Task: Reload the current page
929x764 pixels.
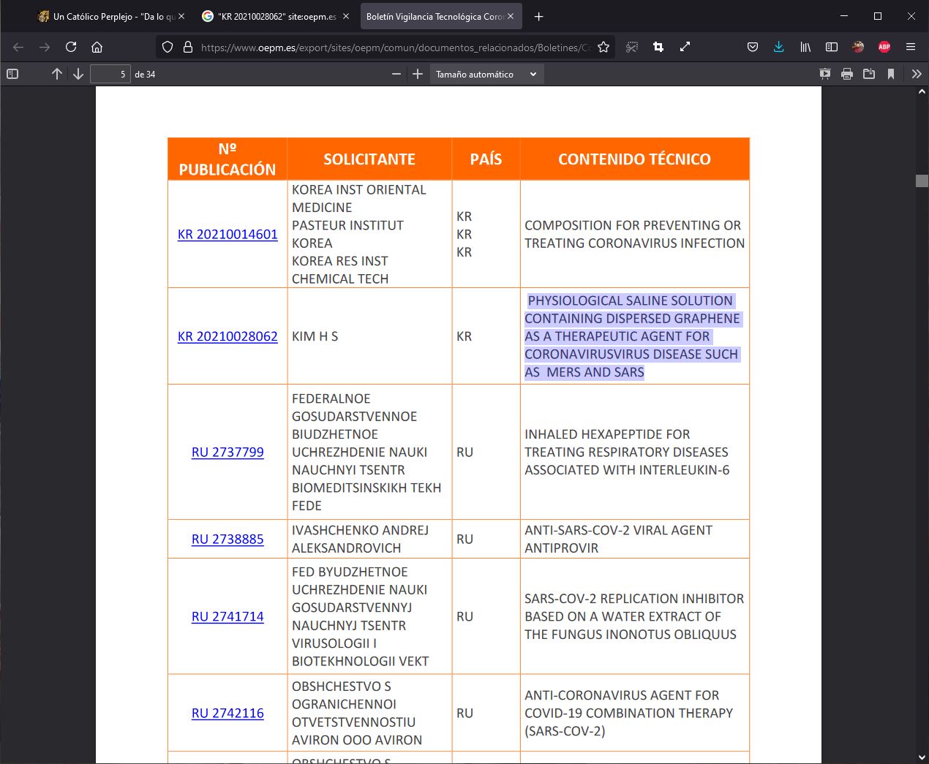Action: pyautogui.click(x=71, y=47)
